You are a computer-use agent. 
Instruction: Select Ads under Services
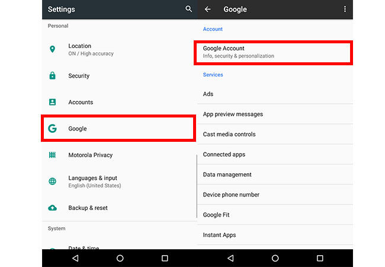[x=275, y=94]
